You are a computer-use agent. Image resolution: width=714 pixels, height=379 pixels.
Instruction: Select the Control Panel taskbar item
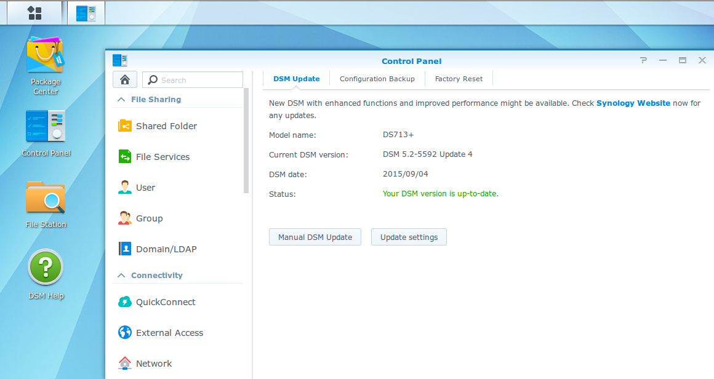[86, 13]
